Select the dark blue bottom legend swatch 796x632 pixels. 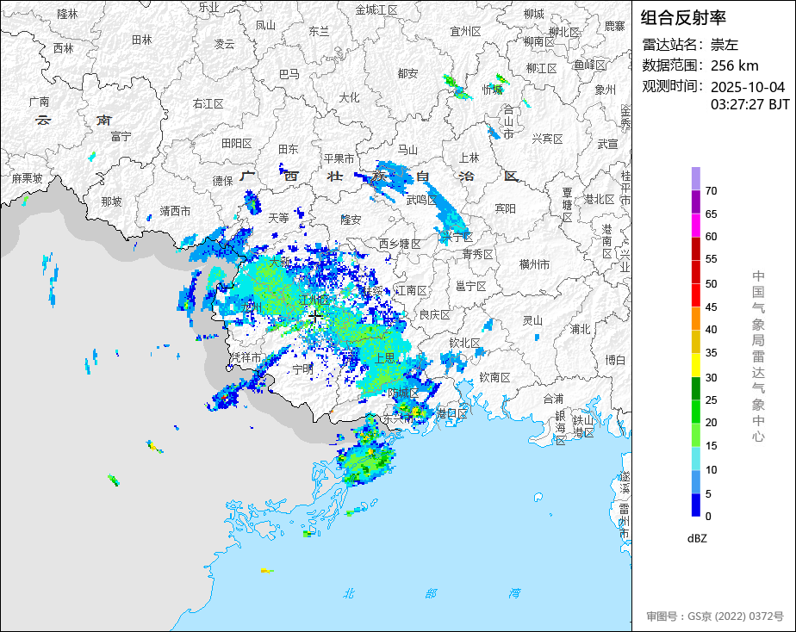click(x=695, y=505)
